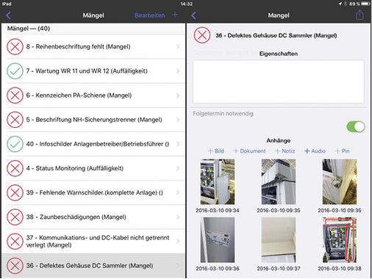Tap red X status of item 38 Zaunbeschädigungen
This screenshot has width=372, height=279.
pos(15,217)
